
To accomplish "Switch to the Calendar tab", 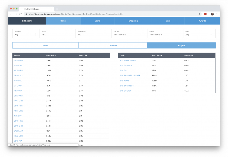I will (113, 46).
